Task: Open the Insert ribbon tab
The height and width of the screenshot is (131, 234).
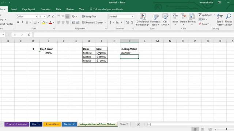Action: coord(14,9)
